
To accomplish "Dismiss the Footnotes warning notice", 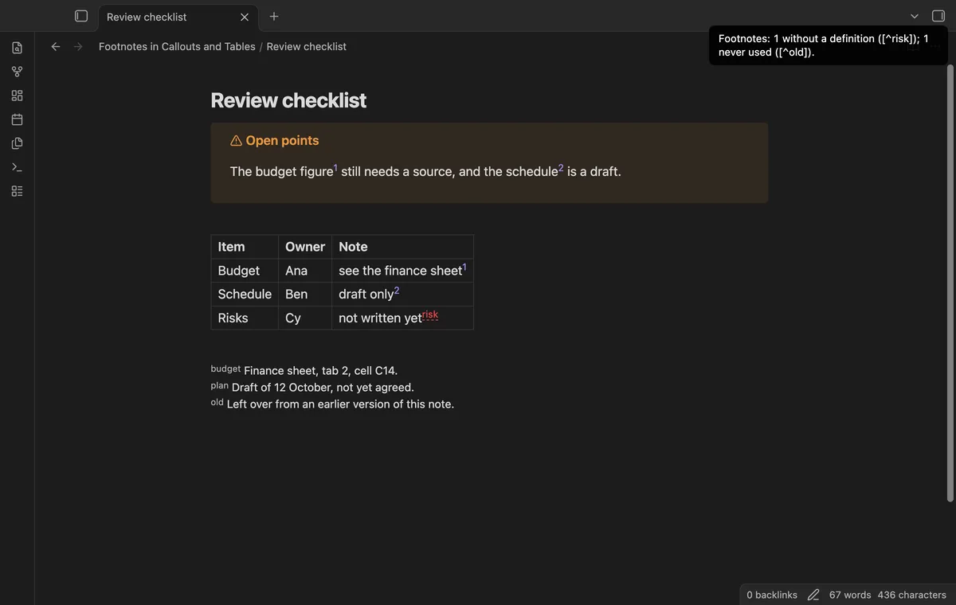I will (x=828, y=45).
